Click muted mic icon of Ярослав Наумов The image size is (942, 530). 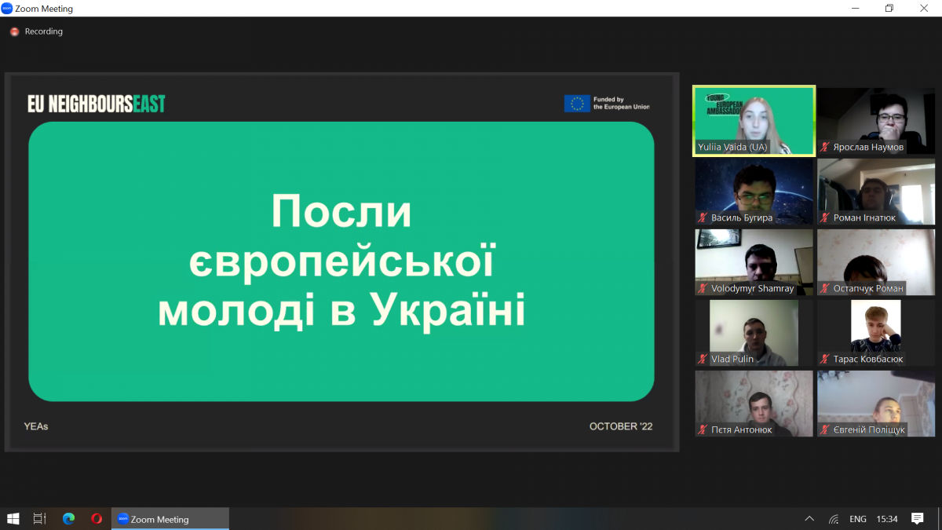click(x=825, y=147)
